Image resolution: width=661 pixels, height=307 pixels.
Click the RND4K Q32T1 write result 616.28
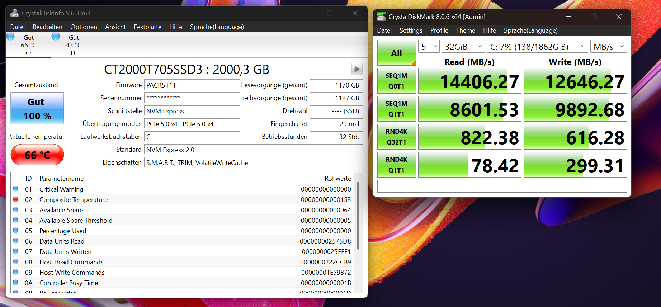(x=575, y=137)
